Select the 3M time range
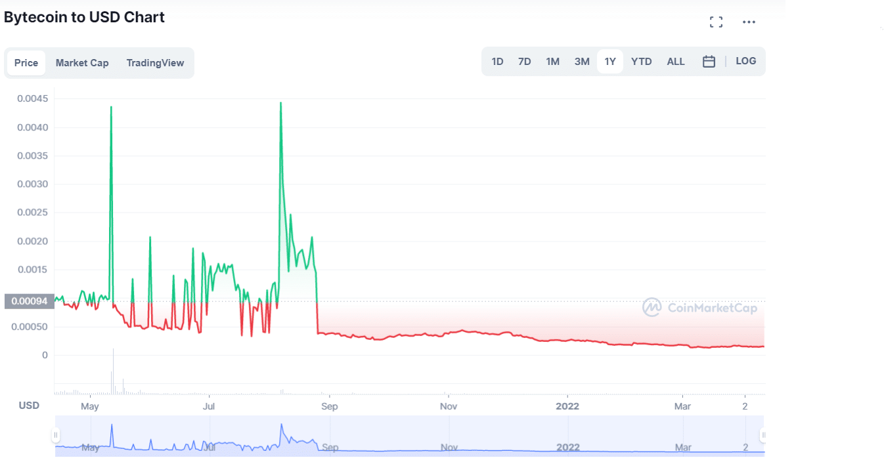Image resolution: width=884 pixels, height=464 pixels. tap(582, 62)
